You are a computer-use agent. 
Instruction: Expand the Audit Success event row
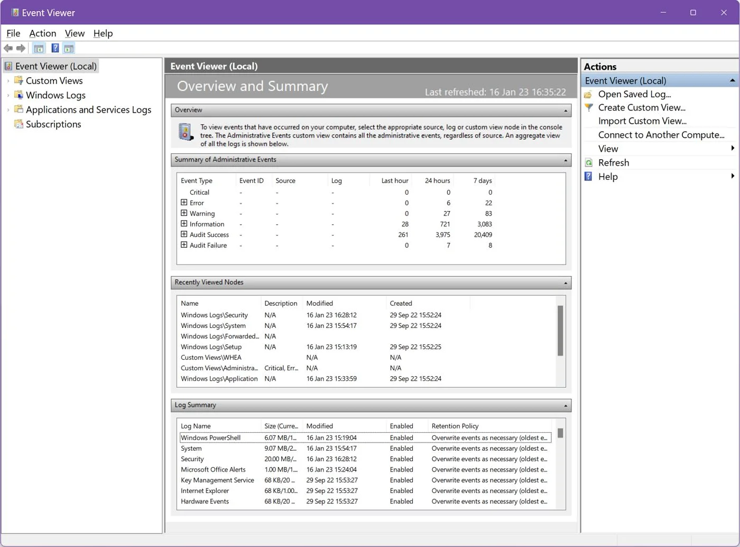[x=184, y=234]
